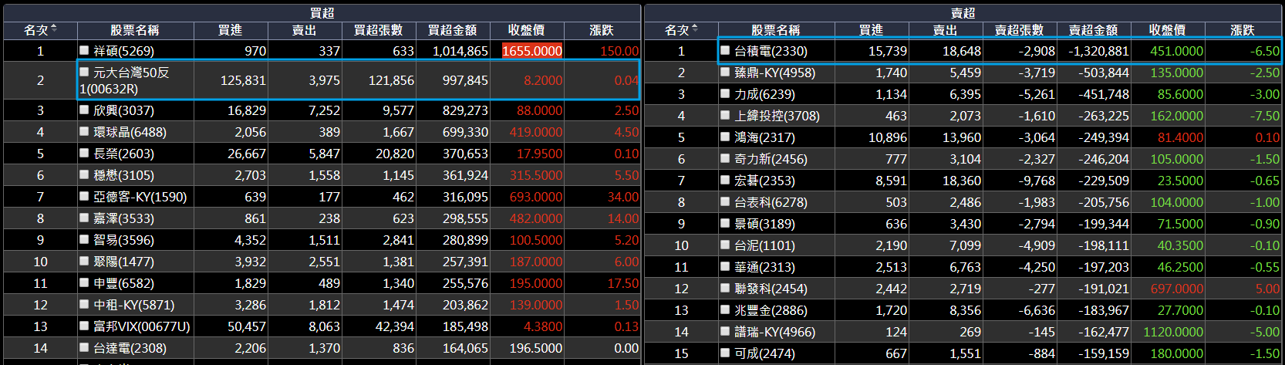Click 買超 table 股票名稱 column header

135,30
